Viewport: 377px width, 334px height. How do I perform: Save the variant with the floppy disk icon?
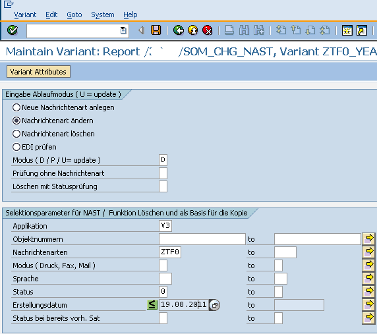pos(156,30)
